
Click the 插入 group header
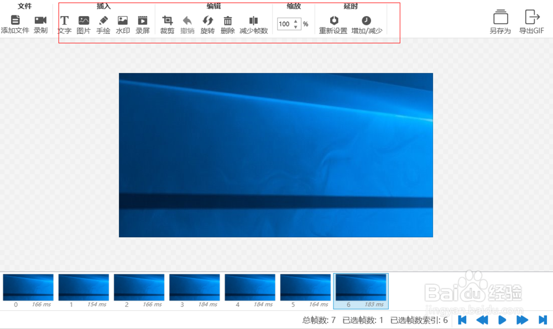click(x=104, y=6)
